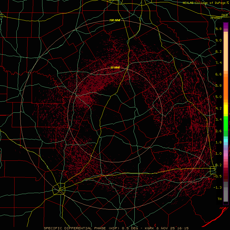
Task: Click the 0.2 value on the color scale
Action: pos(218,165)
